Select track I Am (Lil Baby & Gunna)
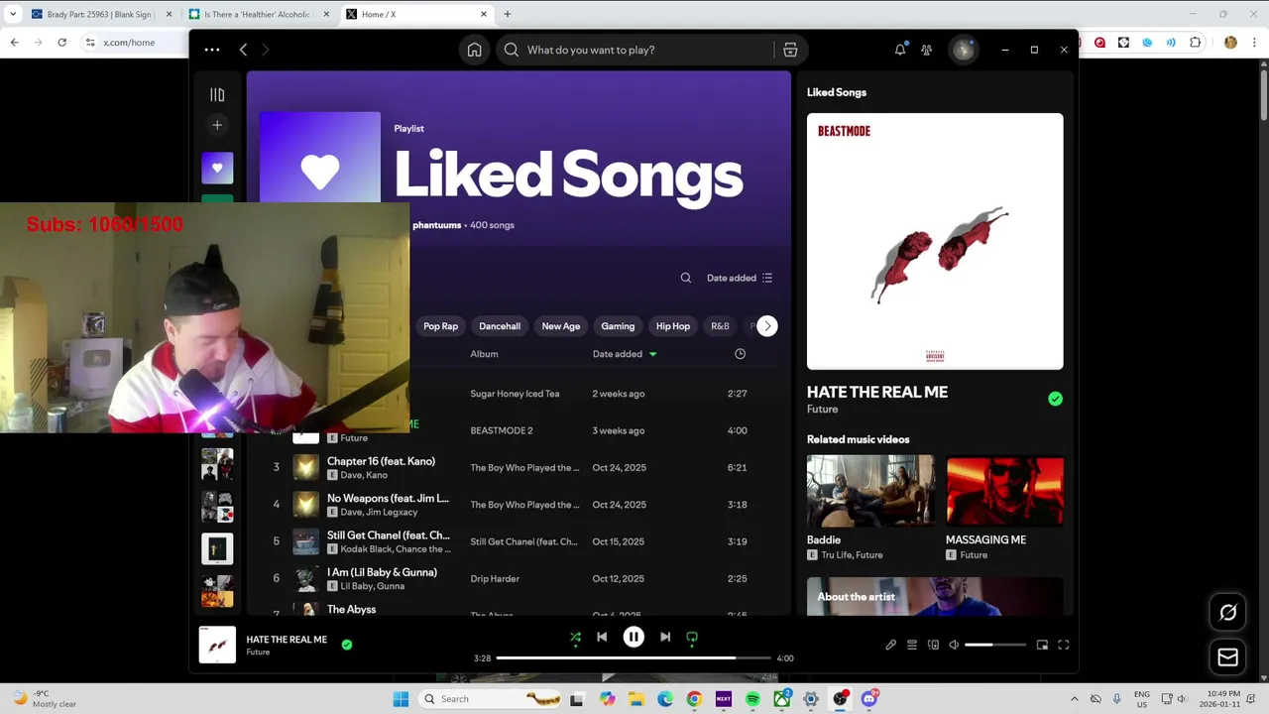 [382, 572]
